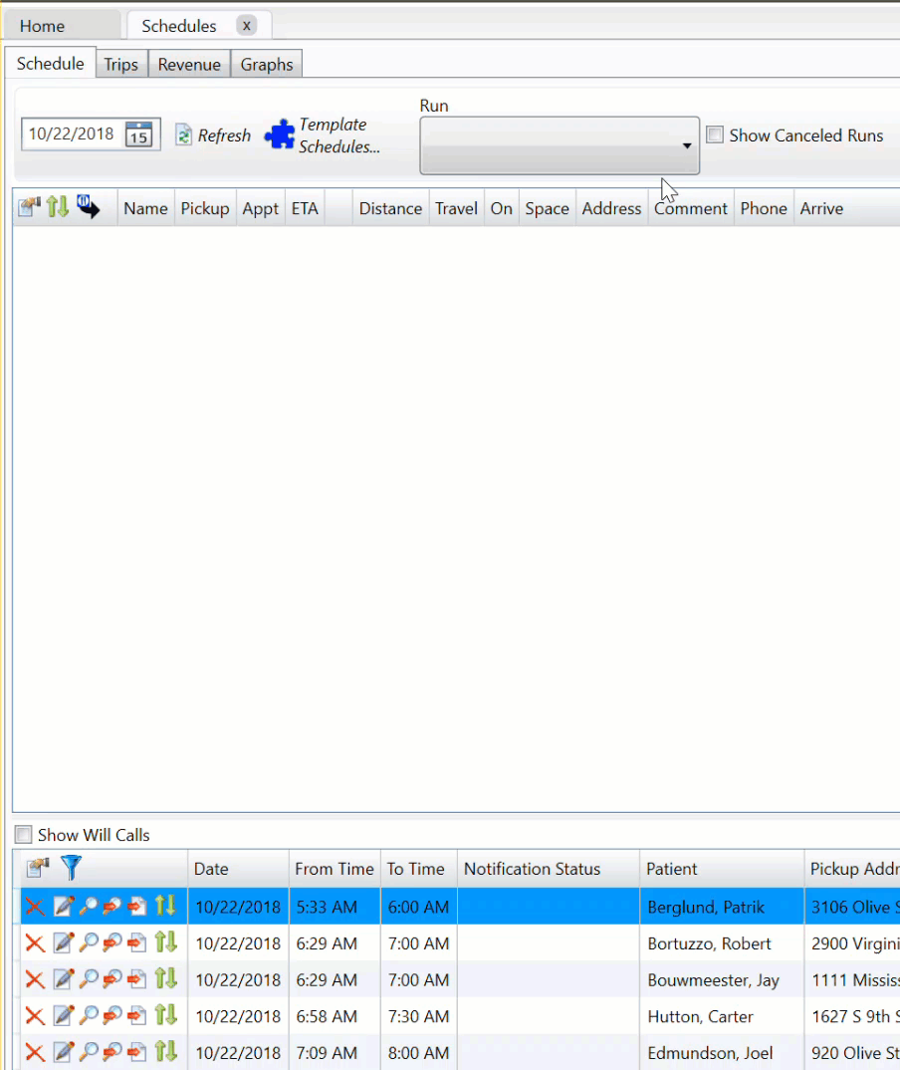Click the red arrow document icon for Bouwmeester row

(x=137, y=980)
